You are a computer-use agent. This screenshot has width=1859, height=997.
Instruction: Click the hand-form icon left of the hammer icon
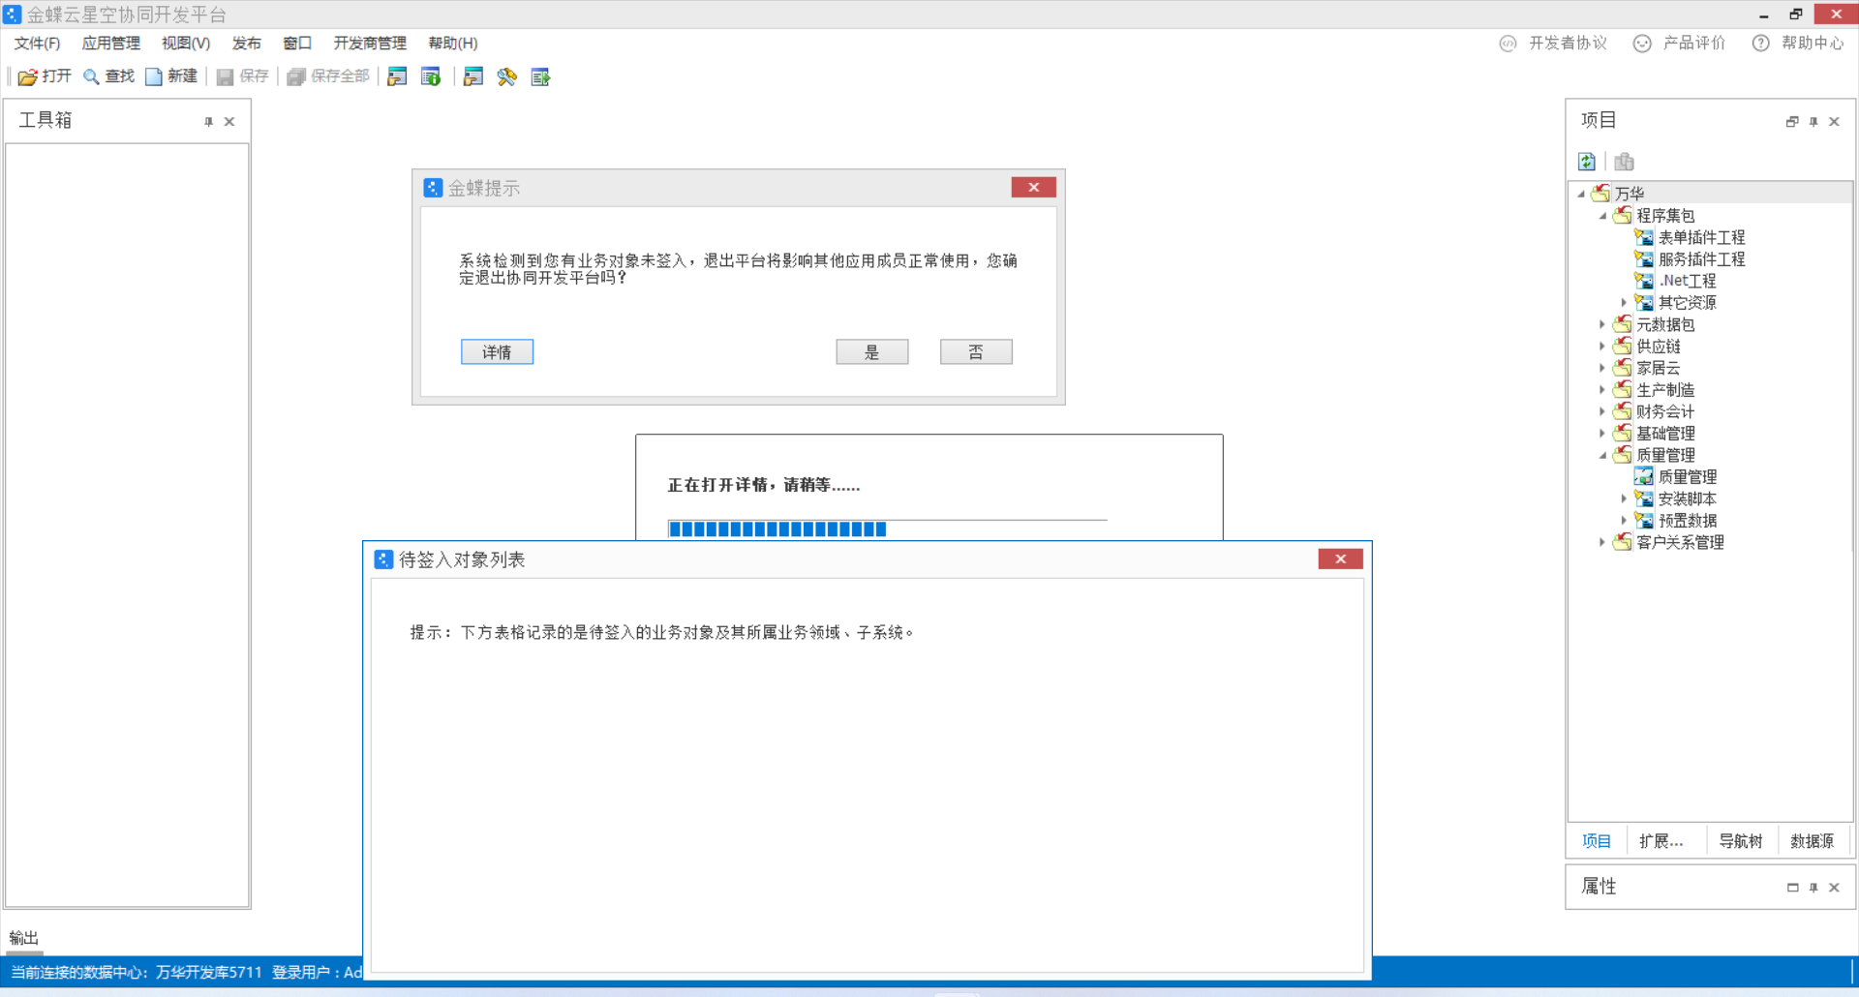coord(472,77)
